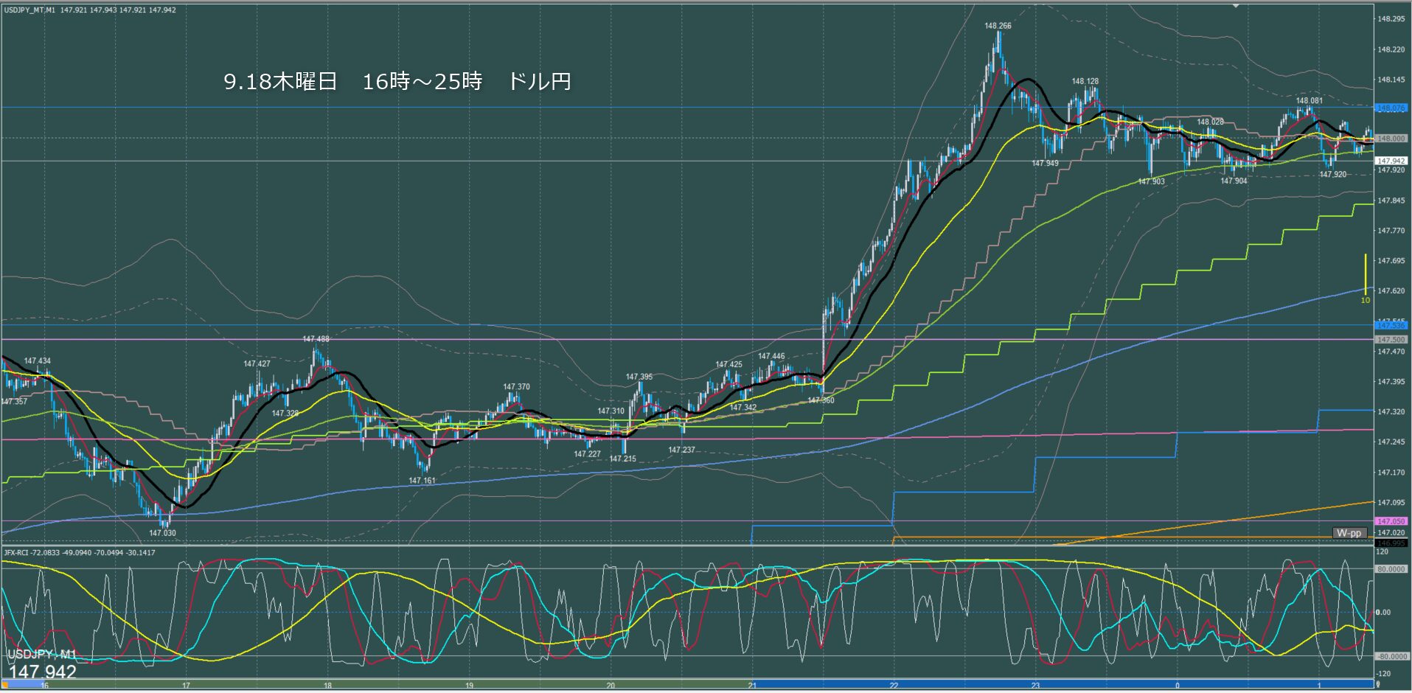Click the W-pp weekly pivot label
The image size is (1412, 693).
[1349, 533]
